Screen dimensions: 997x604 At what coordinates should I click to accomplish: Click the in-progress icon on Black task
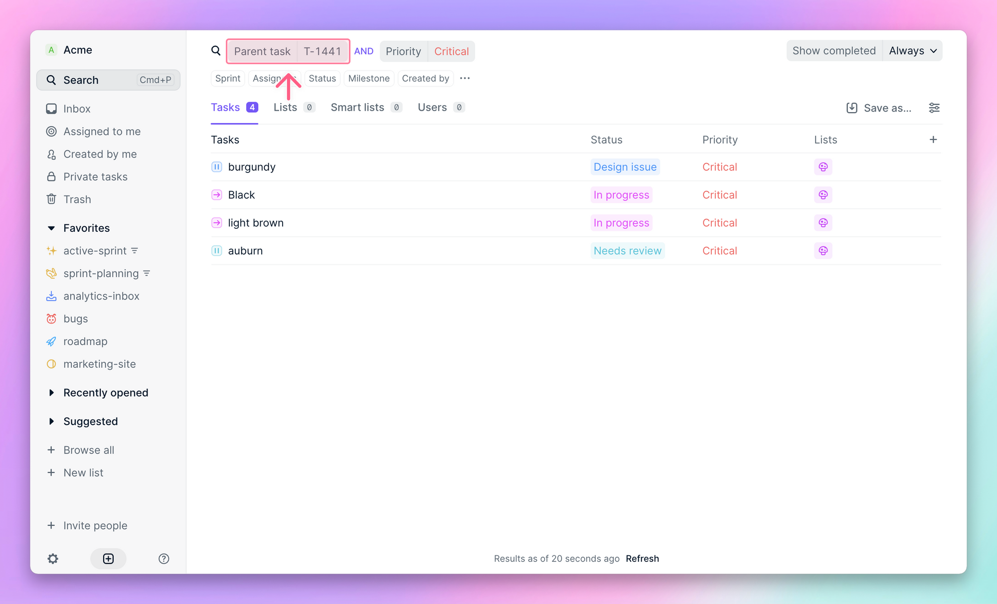216,194
